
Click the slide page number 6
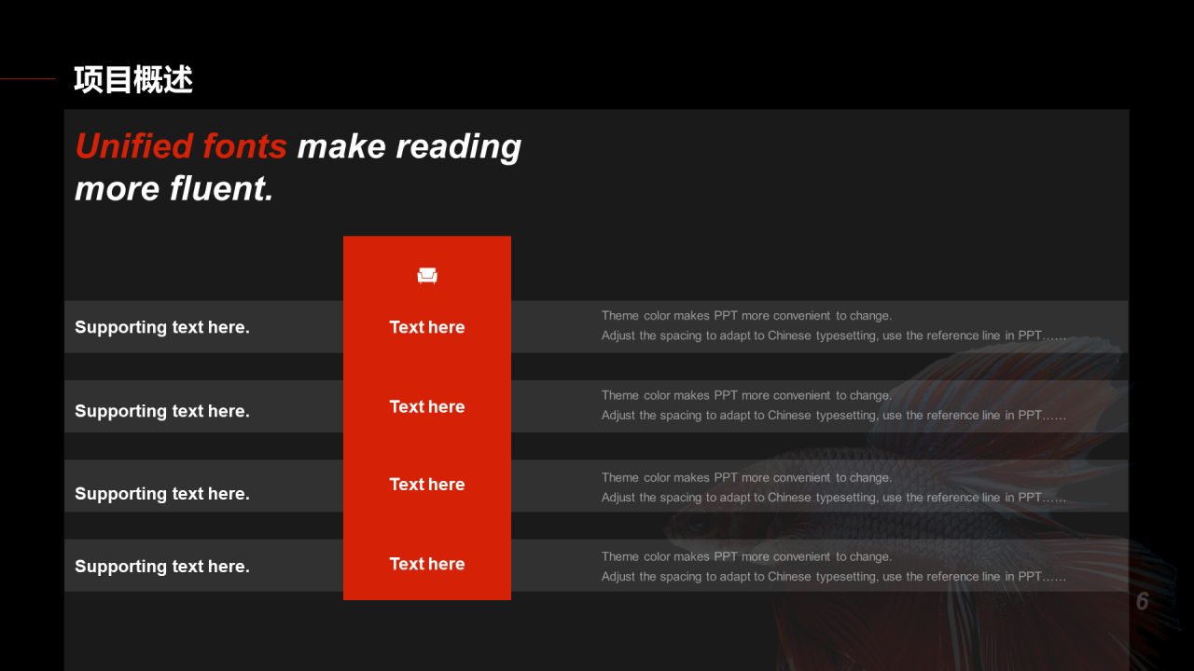(x=1143, y=602)
